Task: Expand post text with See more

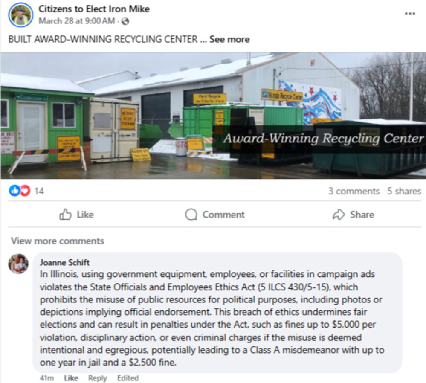Action: pos(229,39)
